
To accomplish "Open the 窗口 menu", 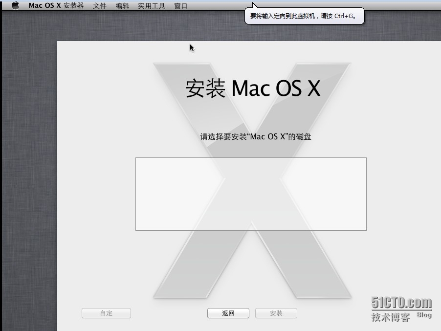I will pyautogui.click(x=180, y=6).
